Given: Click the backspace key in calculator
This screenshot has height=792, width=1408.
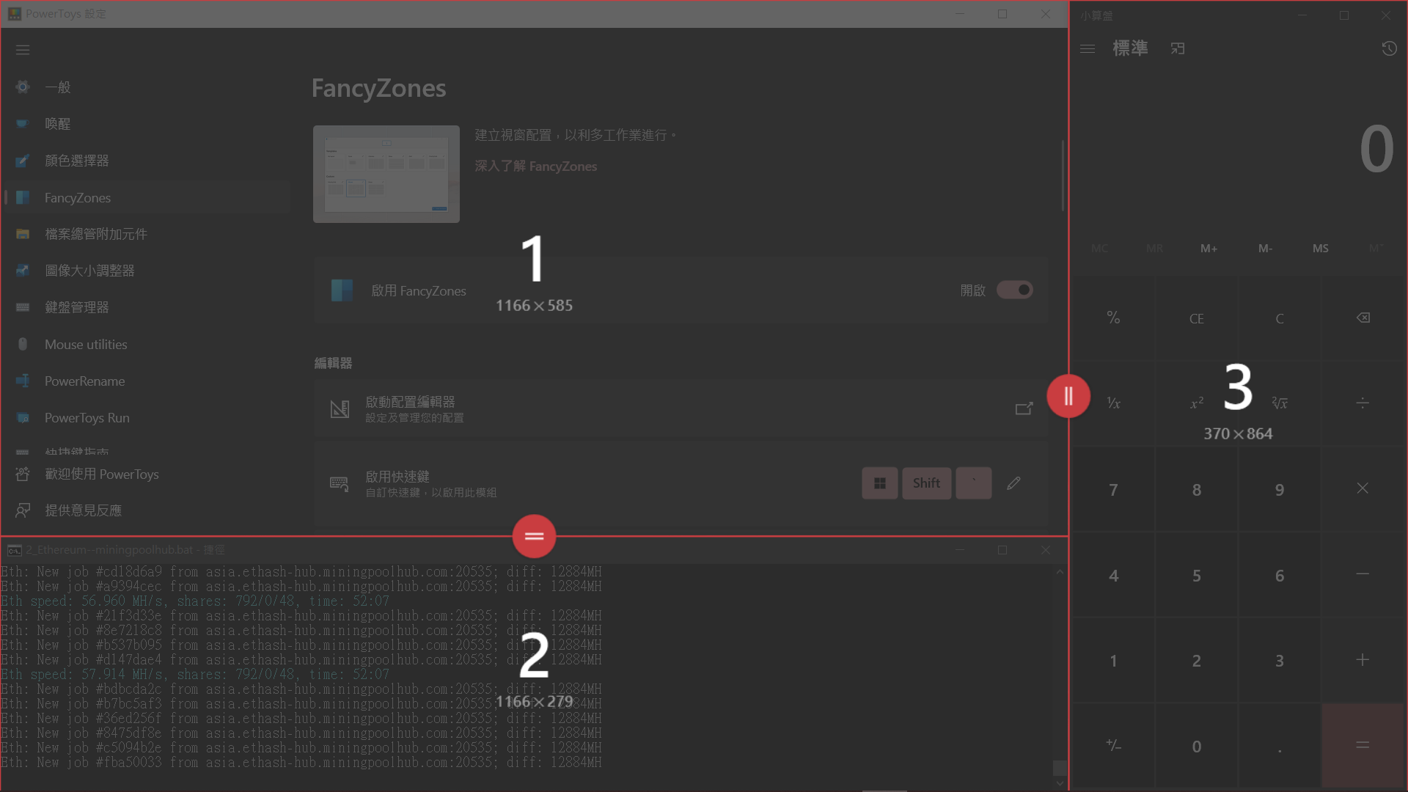Looking at the screenshot, I should pos(1363,318).
